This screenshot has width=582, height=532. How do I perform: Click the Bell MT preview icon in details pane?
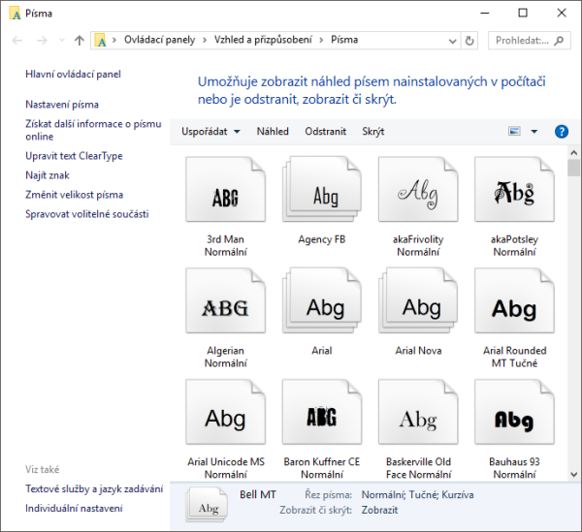tap(207, 505)
